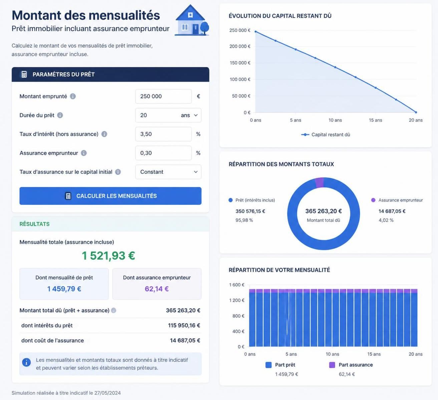
Task: Click the Répartition des montants totaux title
Action: [x=281, y=164]
